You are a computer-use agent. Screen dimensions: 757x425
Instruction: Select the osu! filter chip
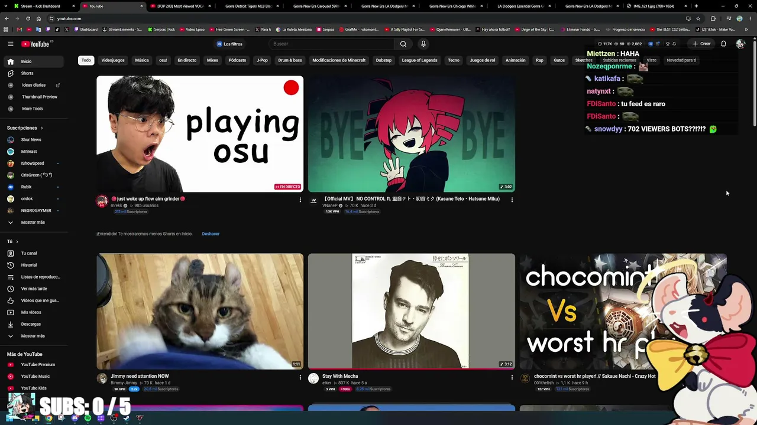click(163, 60)
